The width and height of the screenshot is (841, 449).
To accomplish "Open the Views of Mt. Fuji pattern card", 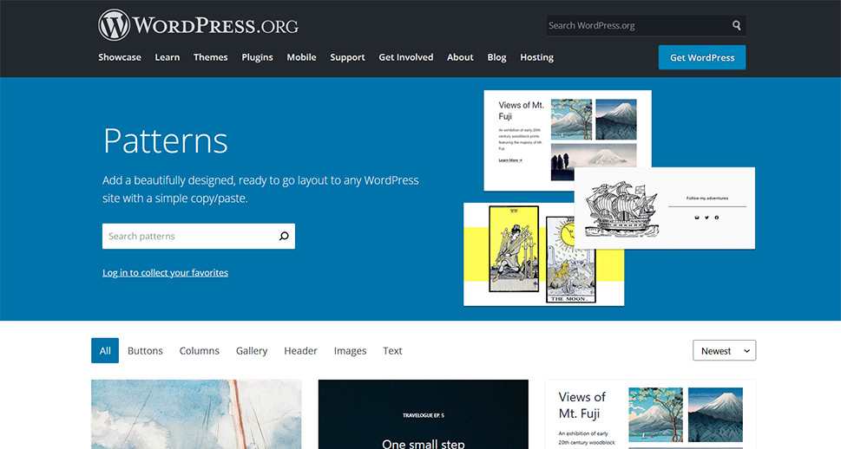I will click(x=651, y=414).
